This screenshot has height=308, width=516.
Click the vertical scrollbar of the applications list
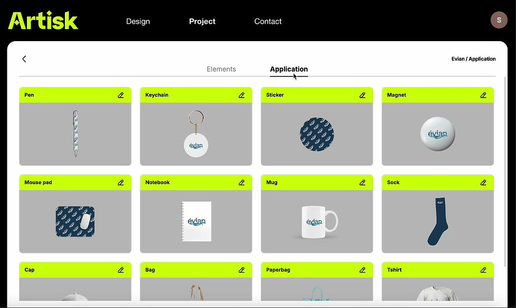click(x=505, y=171)
